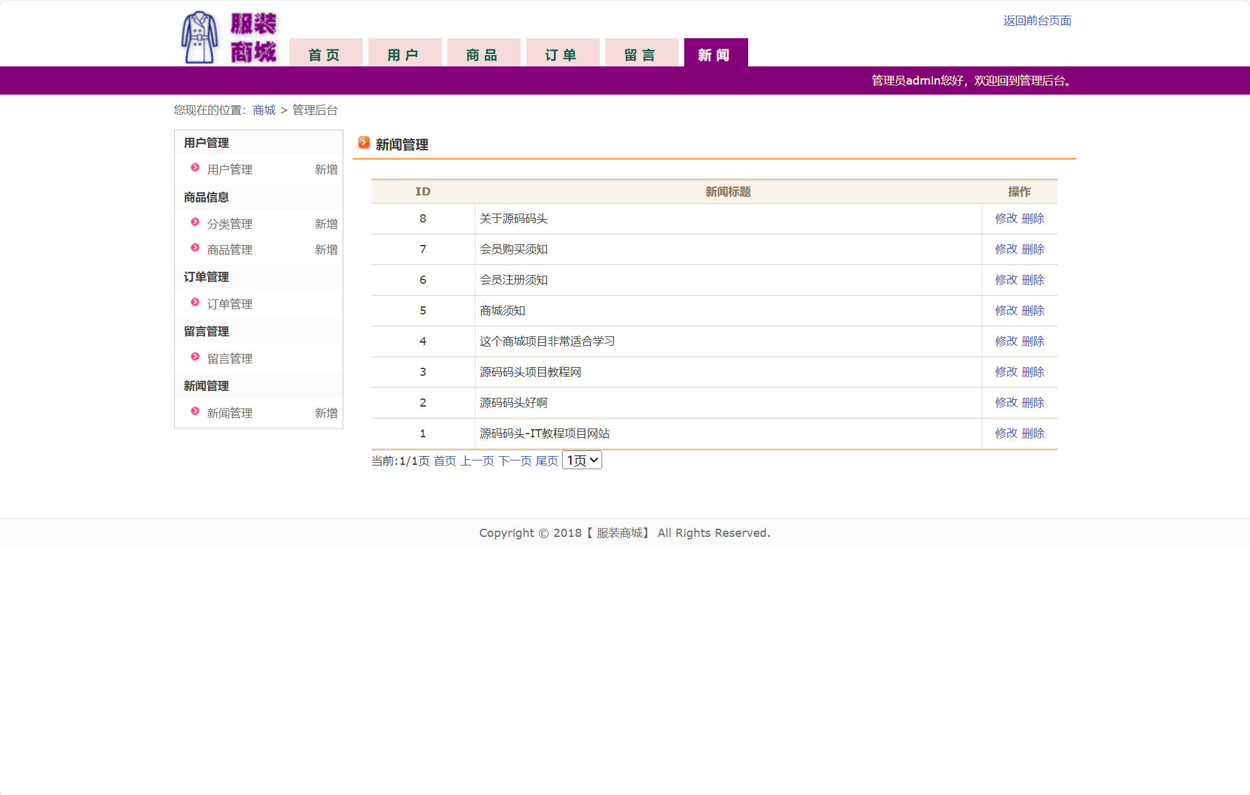
Task: Go to the 留言 navigation tab
Action: (x=640, y=55)
